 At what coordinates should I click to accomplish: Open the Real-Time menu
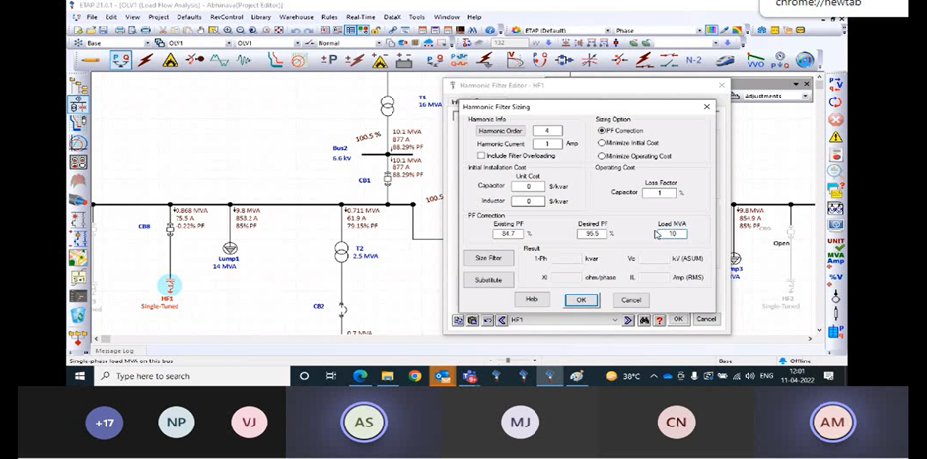click(x=361, y=17)
